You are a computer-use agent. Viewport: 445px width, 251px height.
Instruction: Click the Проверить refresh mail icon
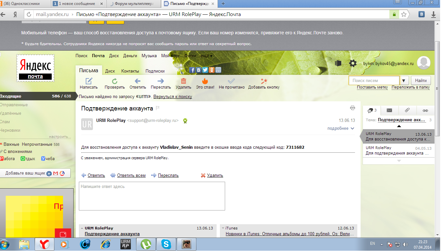[115, 81]
